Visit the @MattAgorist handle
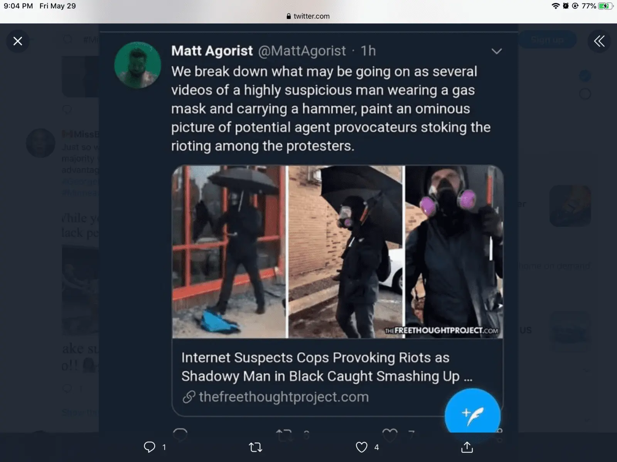Screen dimensions: 617x462 click(302, 51)
